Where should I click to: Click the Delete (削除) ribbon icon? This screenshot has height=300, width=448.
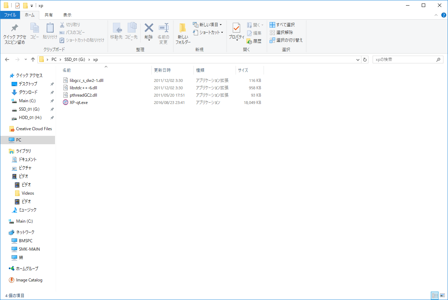149,29
